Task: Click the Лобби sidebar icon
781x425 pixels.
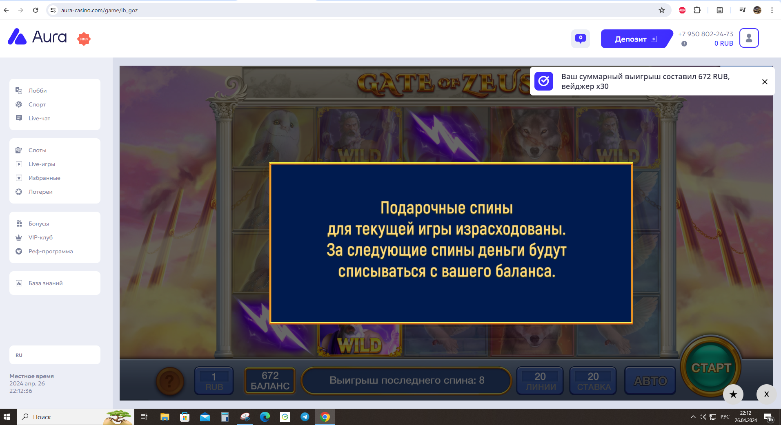Action: click(19, 91)
